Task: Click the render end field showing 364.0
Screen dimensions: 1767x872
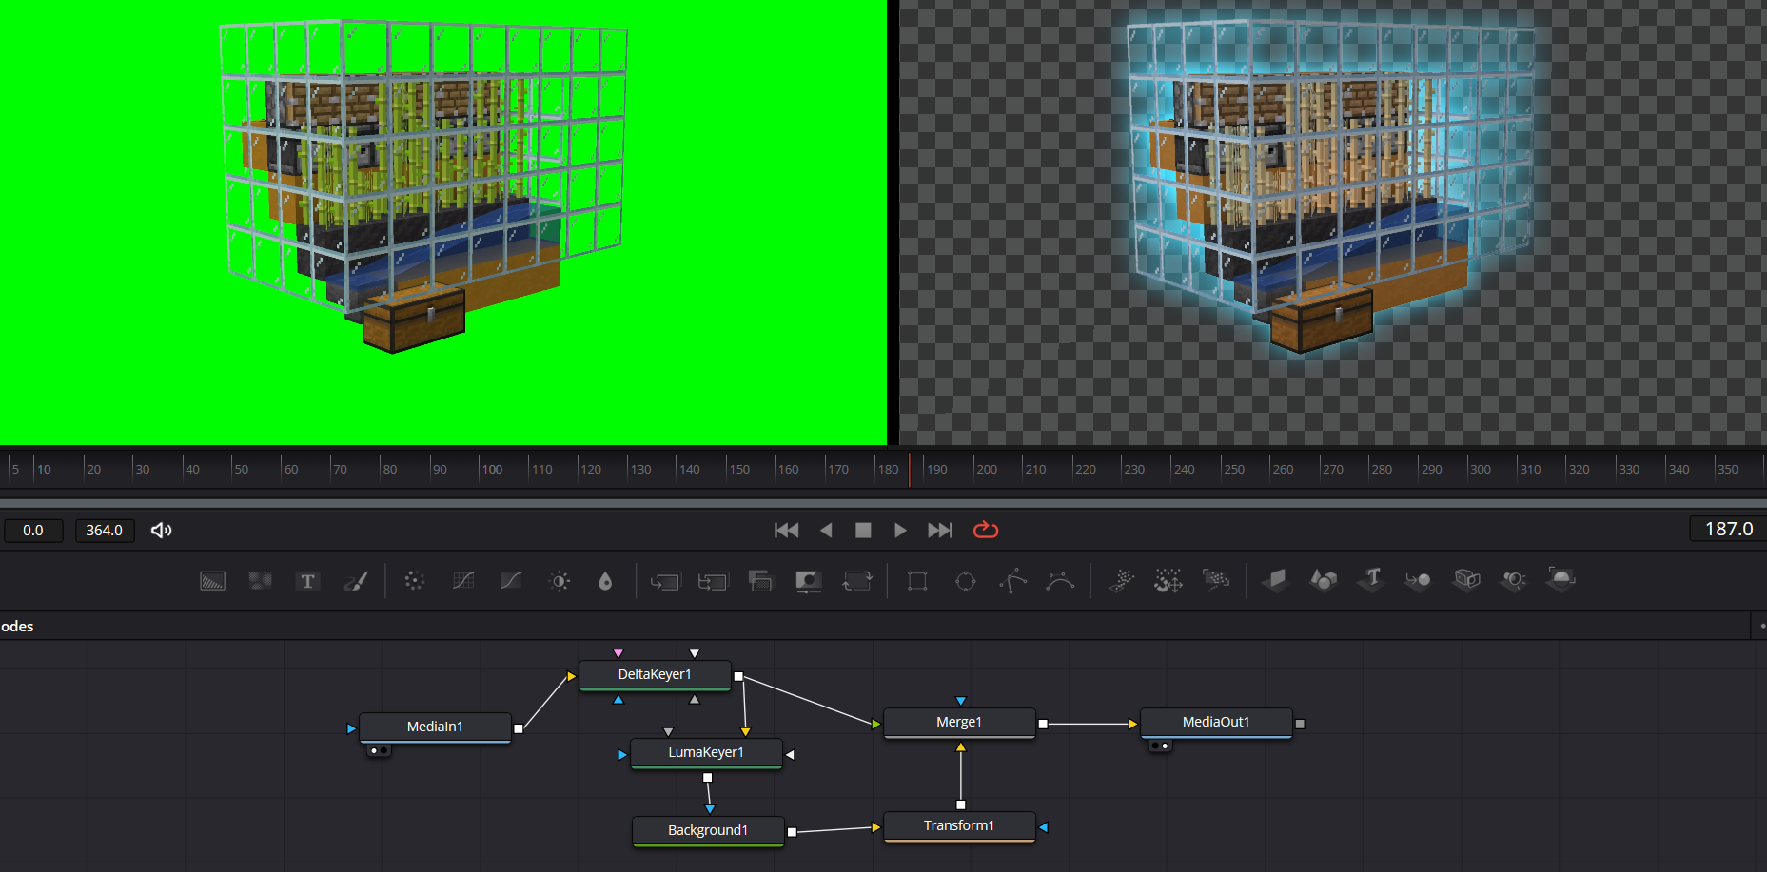Action: [x=105, y=530]
